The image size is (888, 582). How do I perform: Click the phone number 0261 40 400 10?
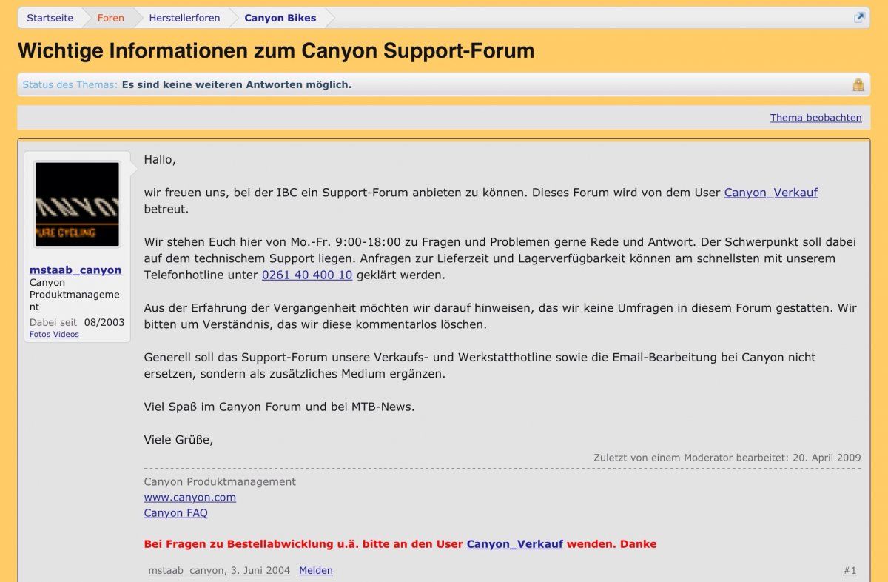click(x=307, y=275)
